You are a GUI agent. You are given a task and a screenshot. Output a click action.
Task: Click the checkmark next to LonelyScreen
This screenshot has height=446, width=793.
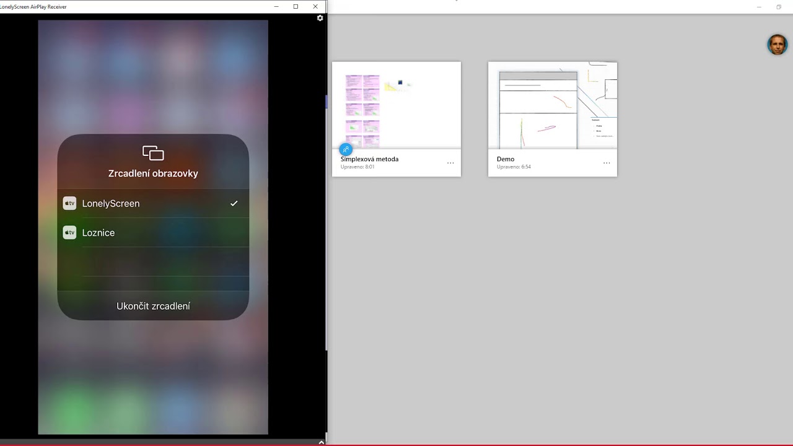click(234, 203)
